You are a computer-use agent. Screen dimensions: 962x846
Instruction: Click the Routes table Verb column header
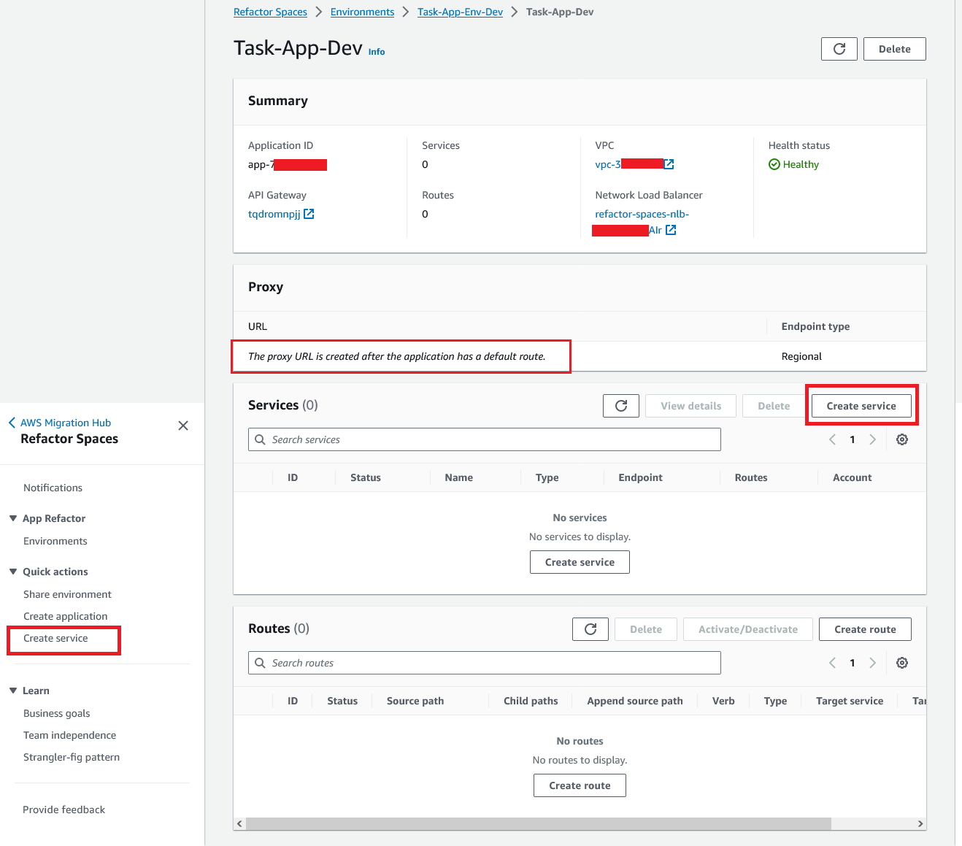click(723, 701)
